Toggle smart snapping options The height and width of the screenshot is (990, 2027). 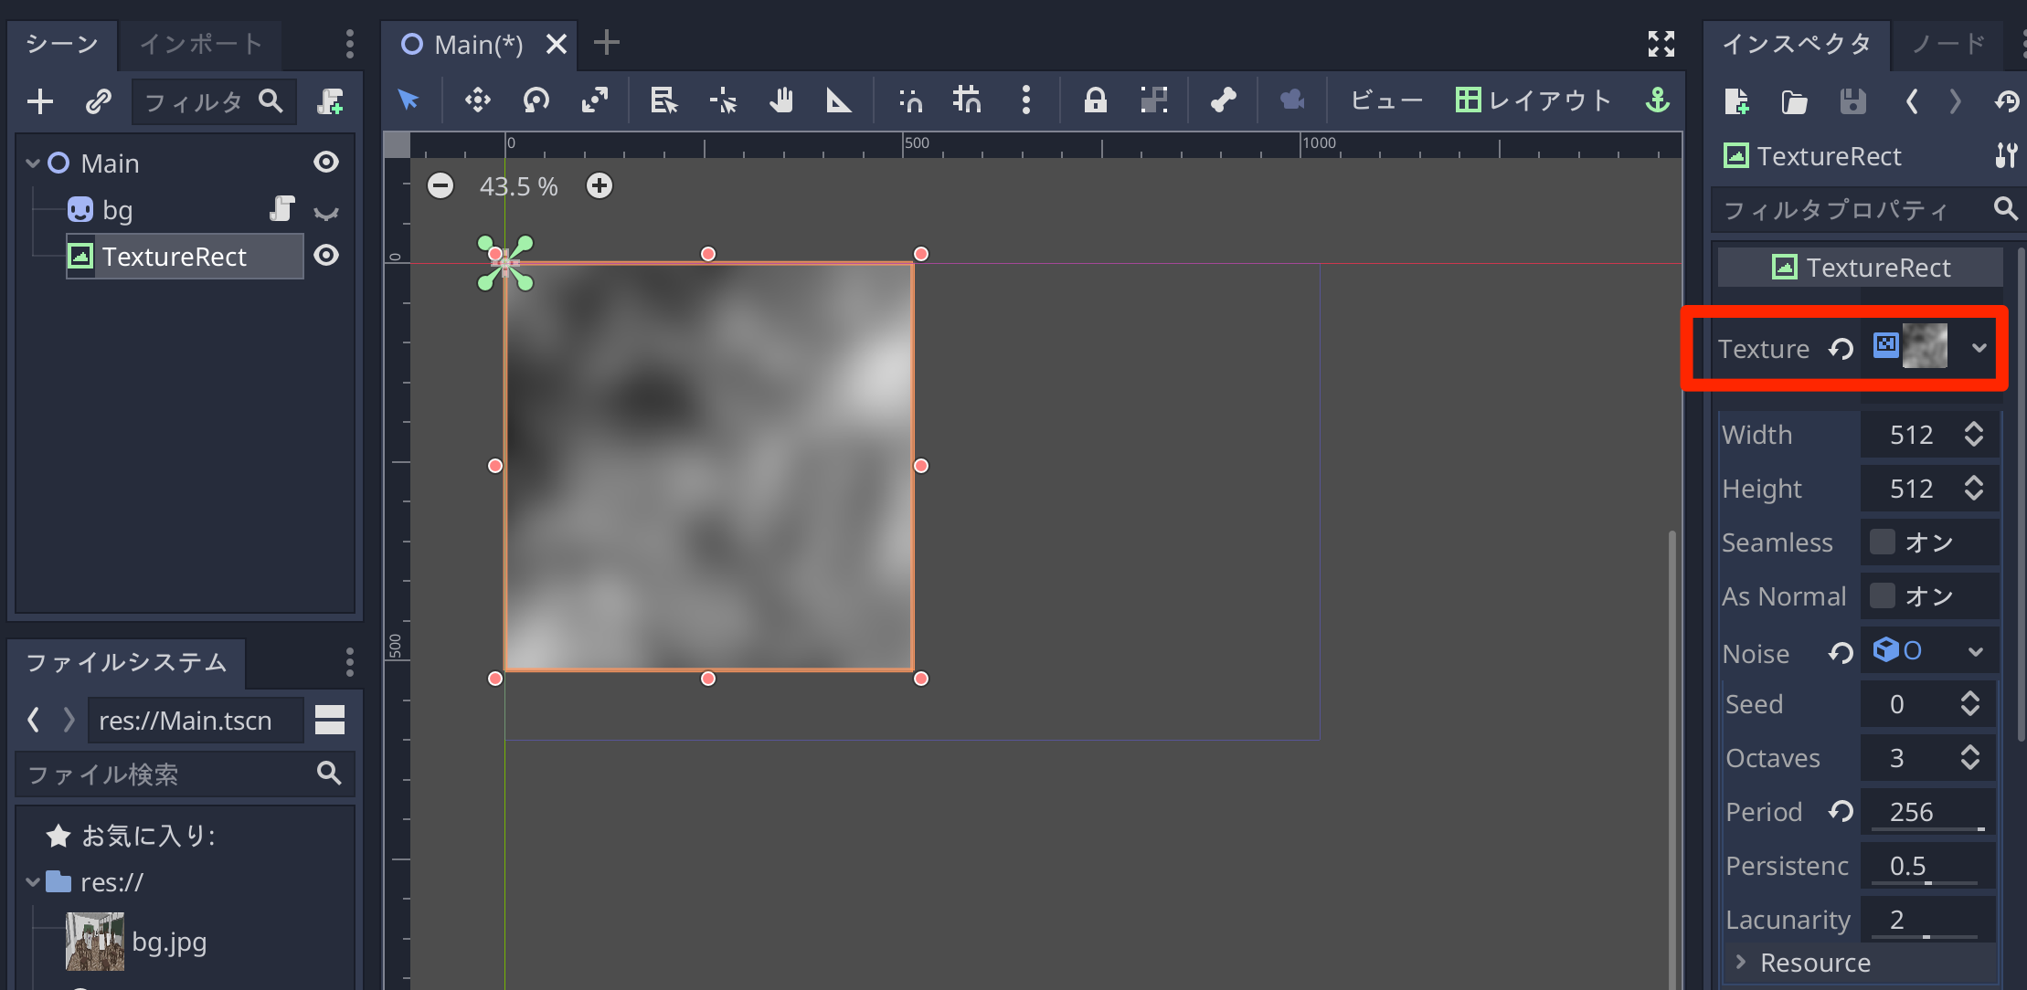(x=909, y=100)
